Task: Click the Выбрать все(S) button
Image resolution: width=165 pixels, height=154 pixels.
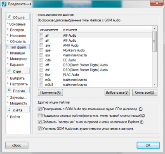Action: click(117, 92)
